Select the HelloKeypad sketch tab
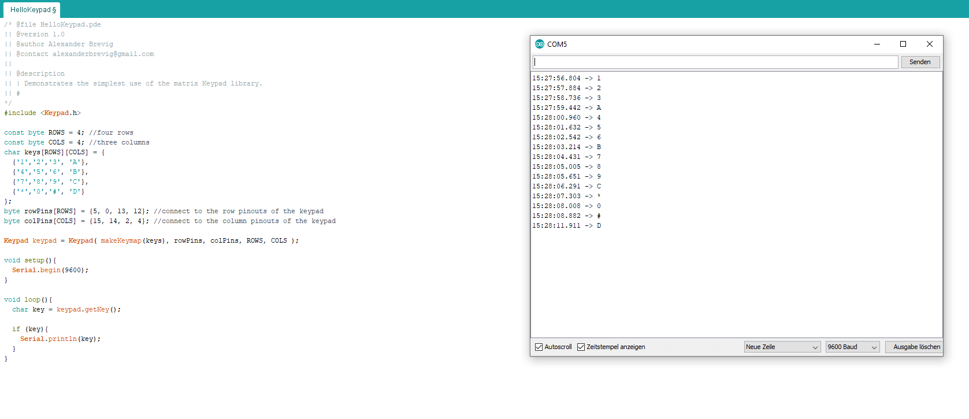The width and height of the screenshot is (969, 419). (x=32, y=10)
